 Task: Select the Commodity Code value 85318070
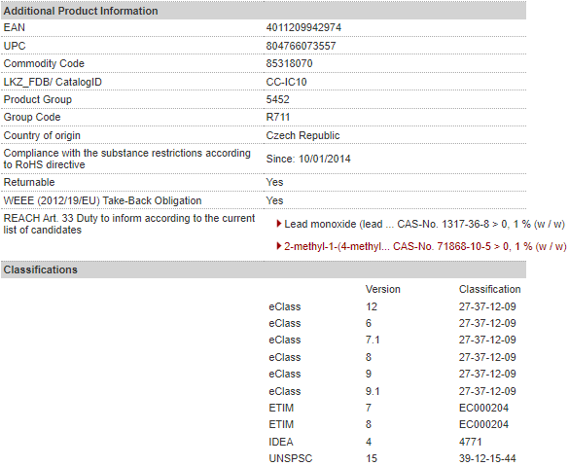click(x=289, y=63)
